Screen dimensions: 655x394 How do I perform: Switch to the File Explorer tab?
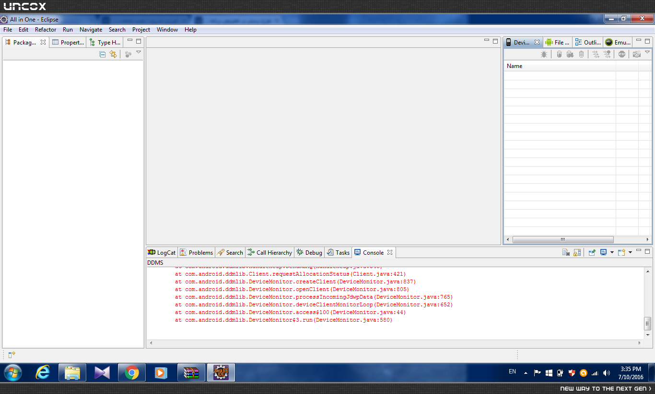pos(558,42)
